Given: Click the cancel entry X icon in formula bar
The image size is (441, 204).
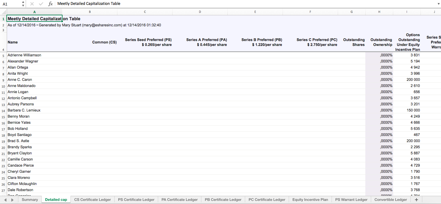Looking at the screenshot, I should [32, 4].
